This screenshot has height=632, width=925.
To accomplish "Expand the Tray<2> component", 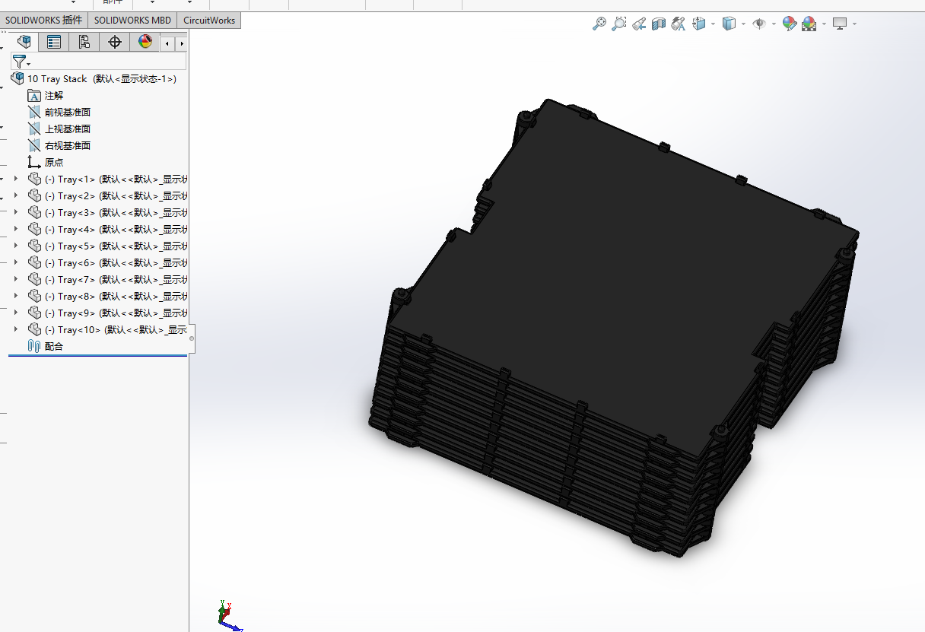I will coord(16,195).
